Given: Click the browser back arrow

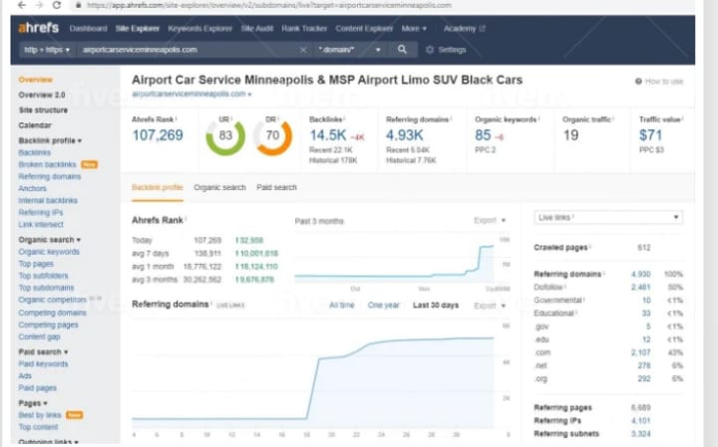Looking at the screenshot, I should pos(18,5).
